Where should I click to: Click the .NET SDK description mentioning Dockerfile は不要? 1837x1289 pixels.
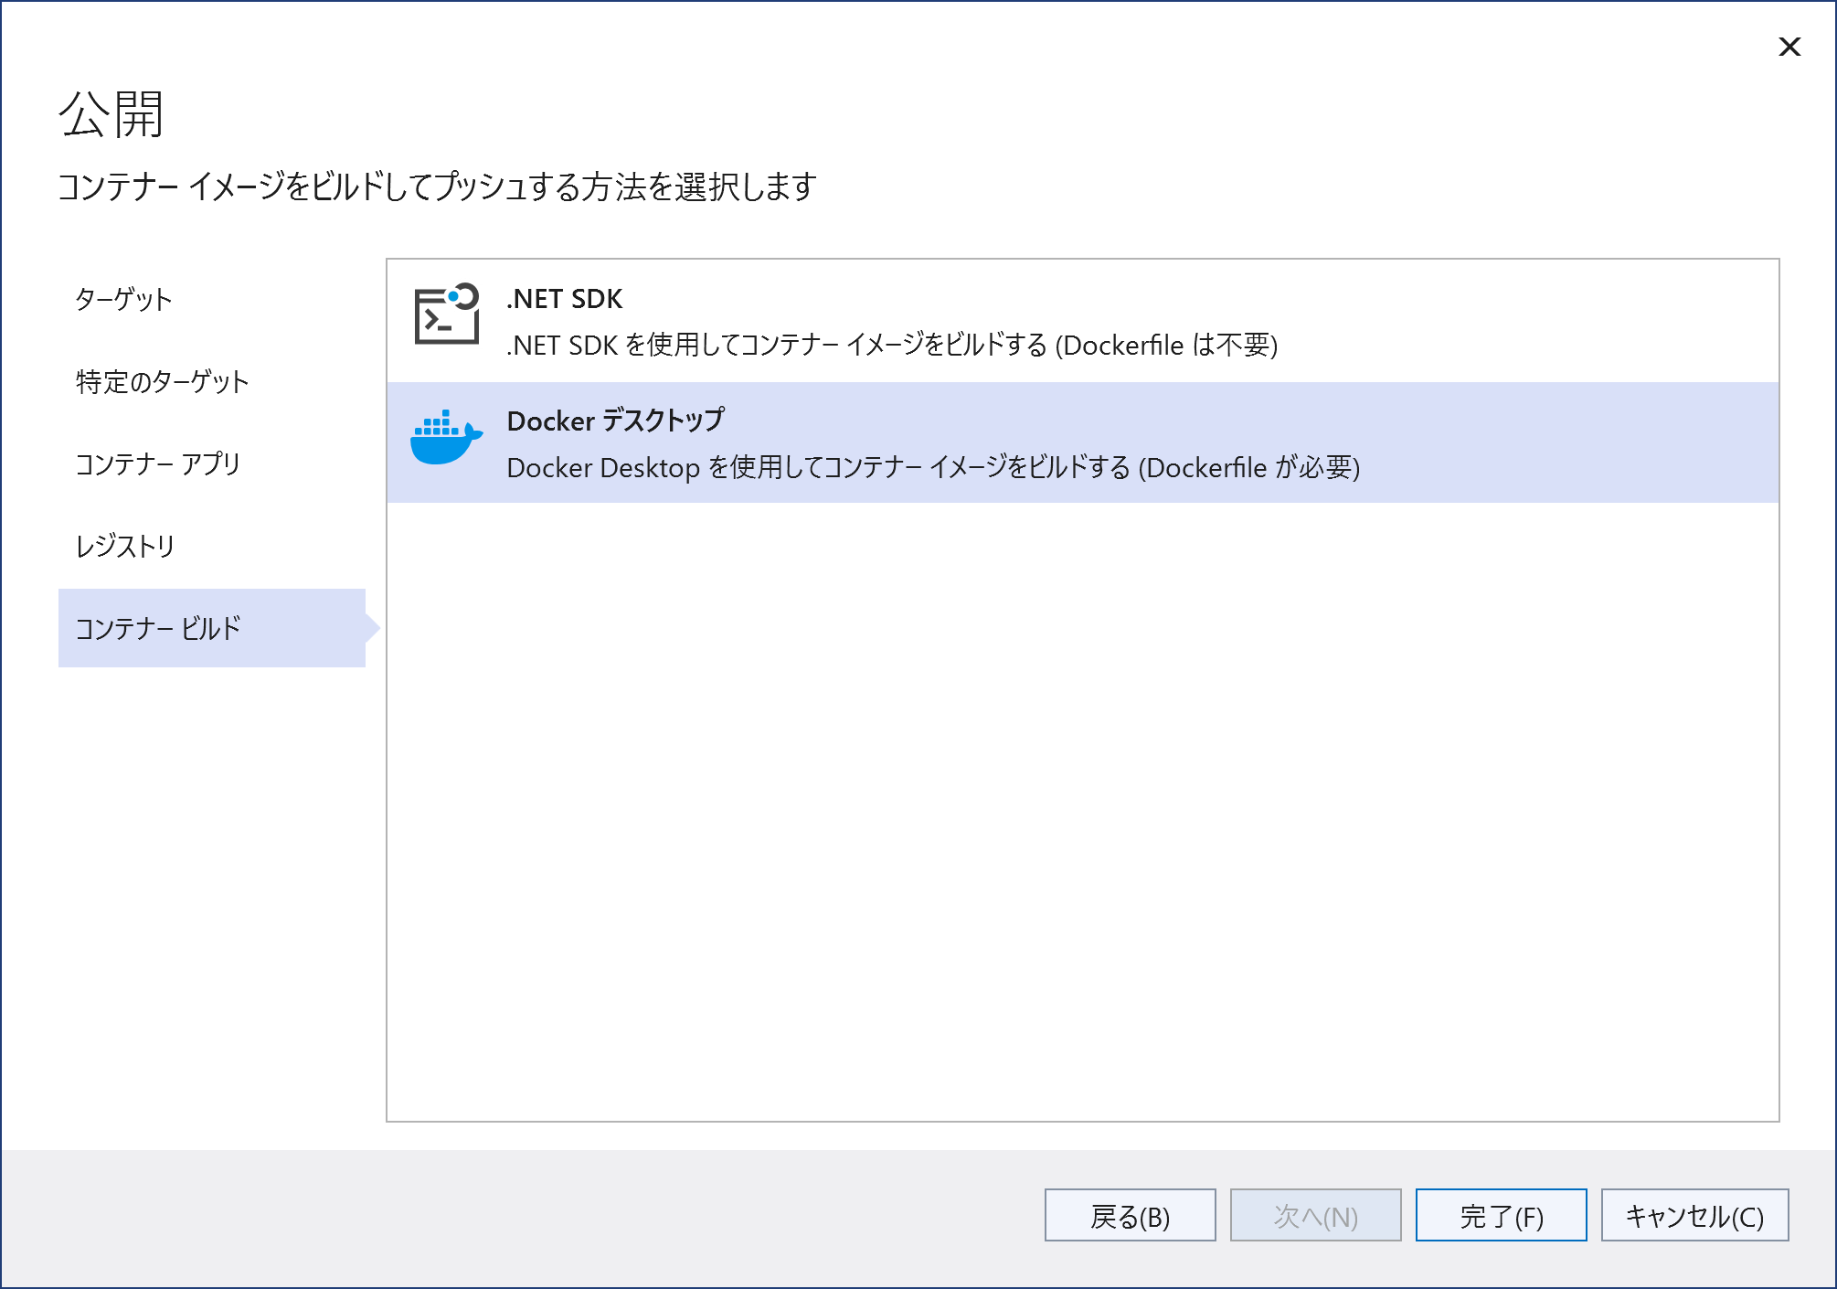pyautogui.click(x=892, y=346)
